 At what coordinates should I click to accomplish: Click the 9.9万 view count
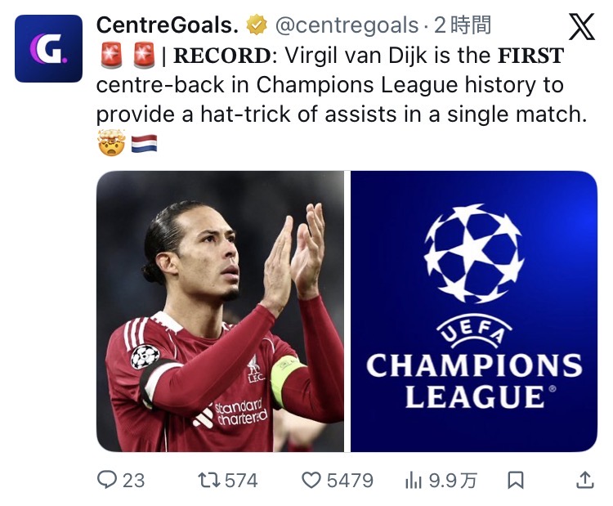tap(451, 480)
